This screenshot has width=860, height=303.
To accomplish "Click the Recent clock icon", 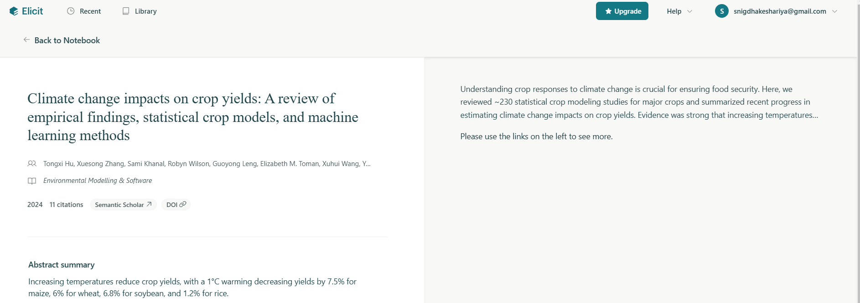I will click(71, 11).
